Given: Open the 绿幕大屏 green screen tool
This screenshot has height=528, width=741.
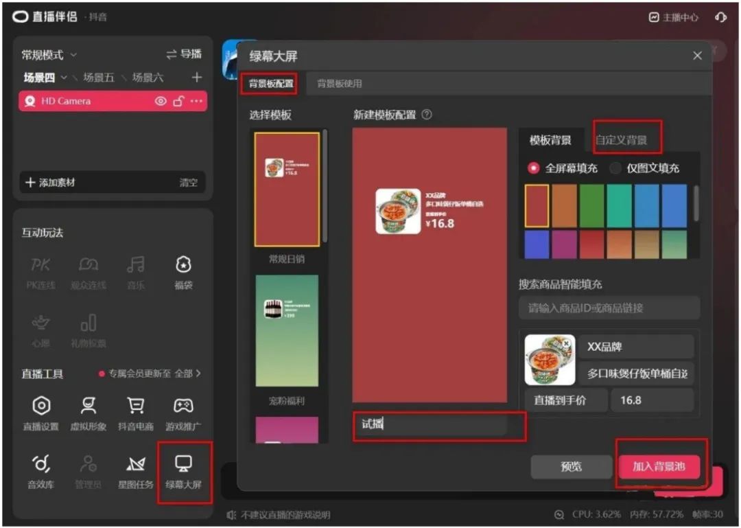Looking at the screenshot, I should (x=184, y=474).
